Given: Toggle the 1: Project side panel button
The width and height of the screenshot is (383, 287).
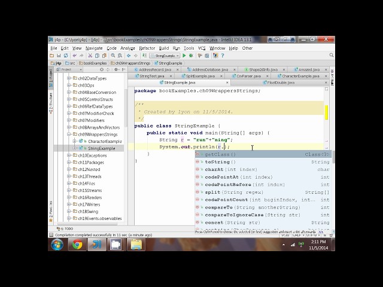Looking at the screenshot, I should click(x=51, y=78).
